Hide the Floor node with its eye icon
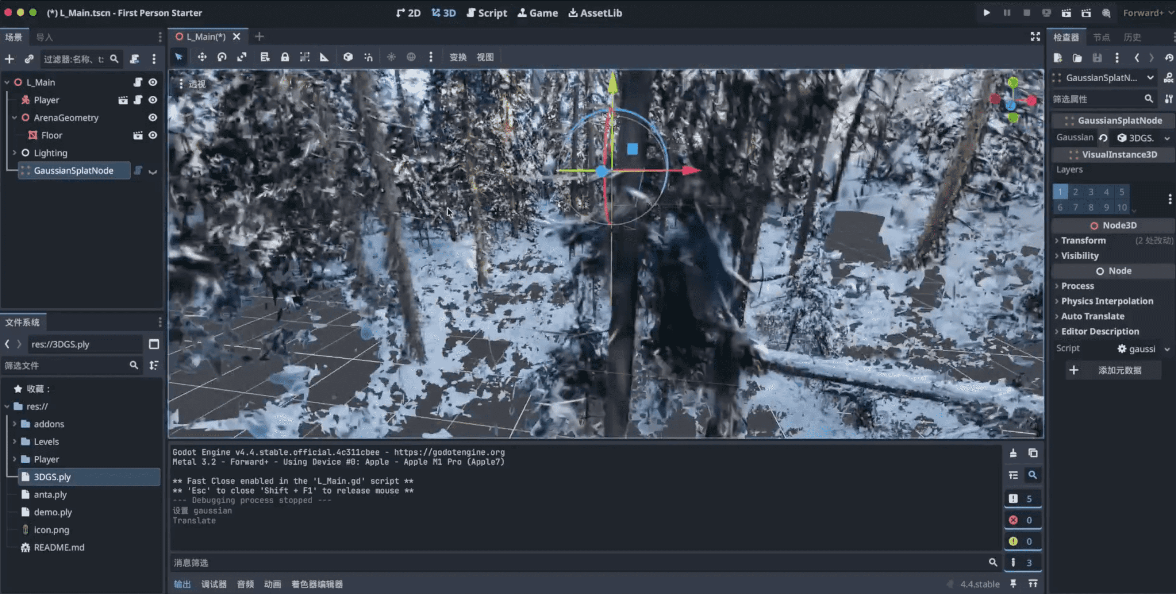The height and width of the screenshot is (594, 1176). pos(153,135)
